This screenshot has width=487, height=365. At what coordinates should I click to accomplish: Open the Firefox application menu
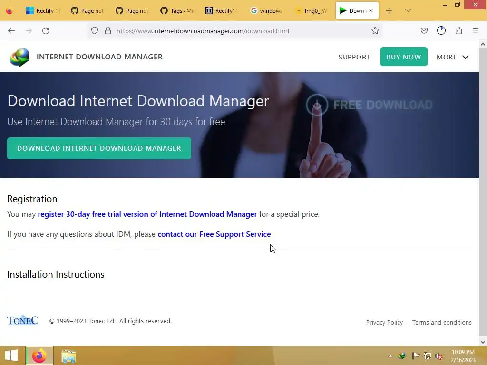[476, 31]
